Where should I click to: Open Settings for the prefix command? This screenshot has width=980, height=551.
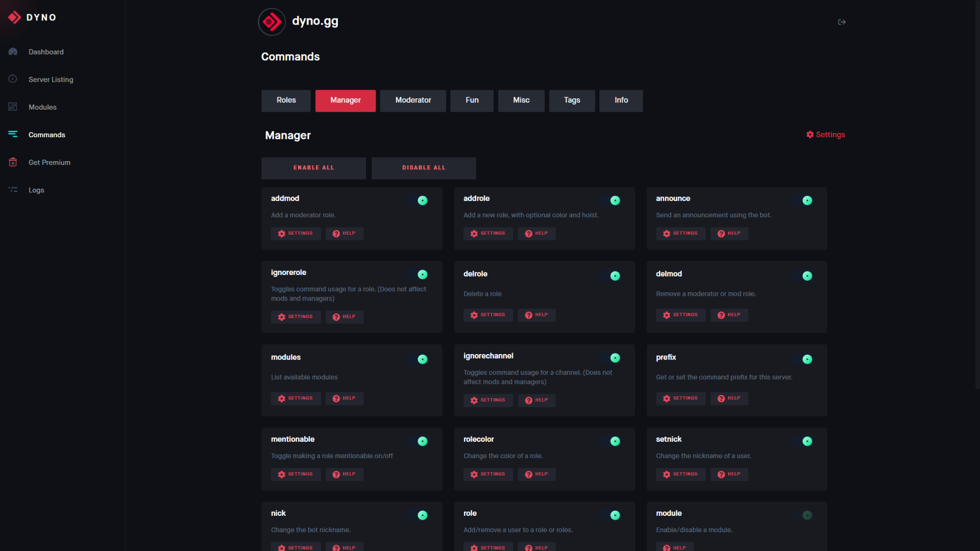680,398
